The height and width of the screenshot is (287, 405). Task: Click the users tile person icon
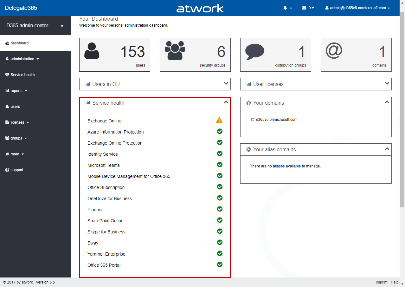point(92,51)
